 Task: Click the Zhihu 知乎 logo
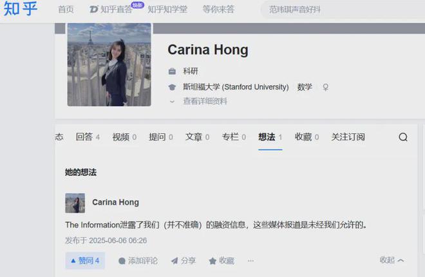20,8
